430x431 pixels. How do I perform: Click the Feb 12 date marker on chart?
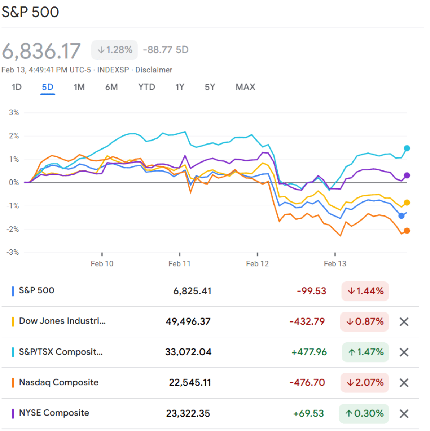coord(257,263)
